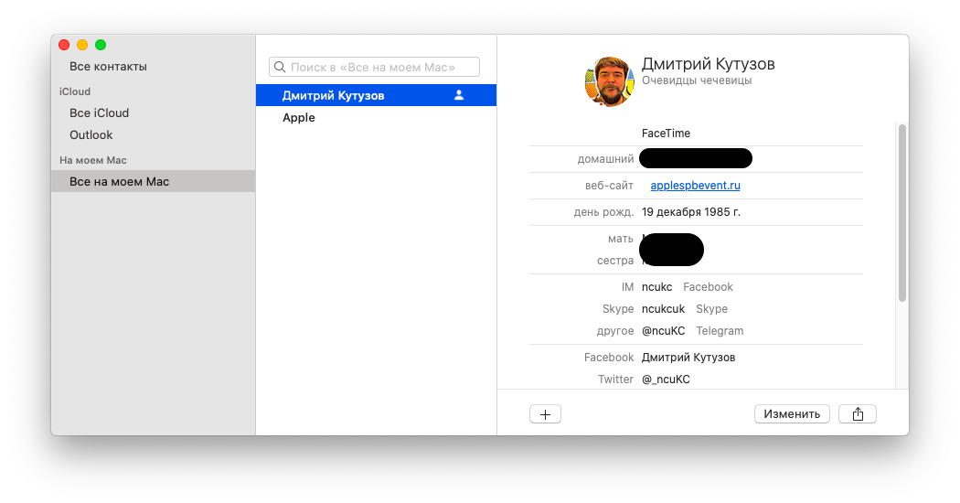Click the На моем Mac section header
The width and height of the screenshot is (960, 503).
pos(93,160)
